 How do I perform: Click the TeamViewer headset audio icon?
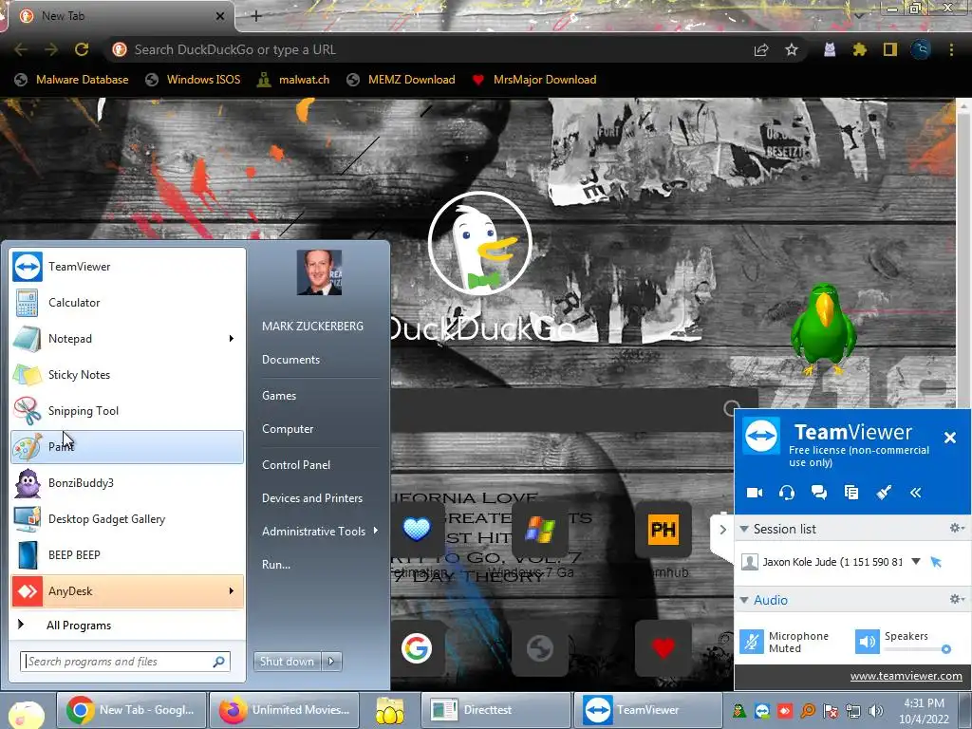[787, 493]
